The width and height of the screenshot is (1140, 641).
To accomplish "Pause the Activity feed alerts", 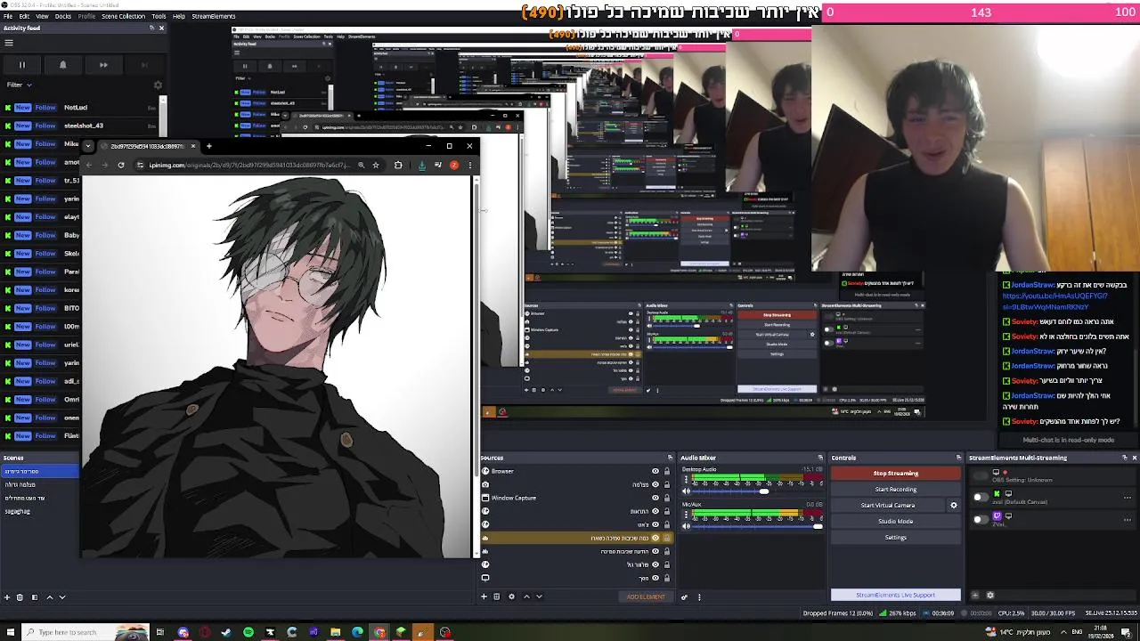I will pos(22,65).
